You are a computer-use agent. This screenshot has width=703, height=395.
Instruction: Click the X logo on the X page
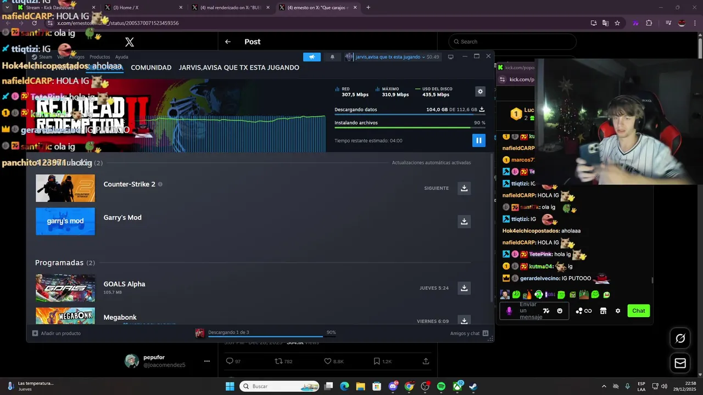130,42
